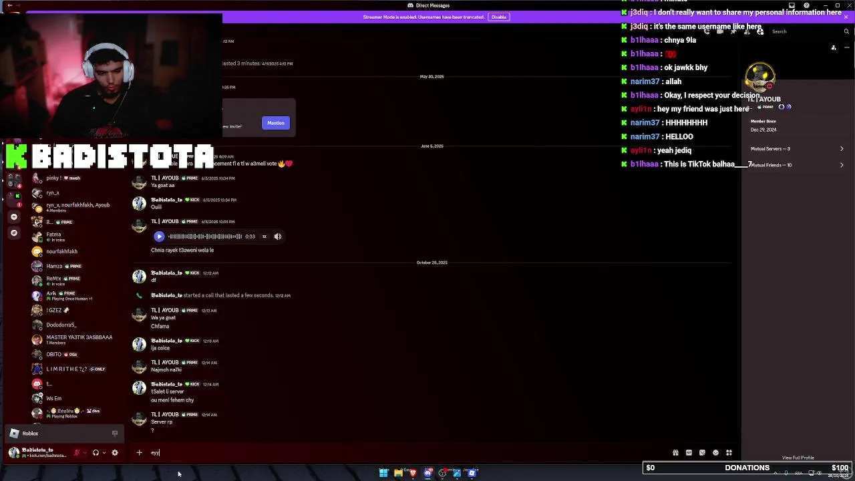Change voice message playback speed 1x
This screenshot has width=855, height=481.
(x=265, y=236)
